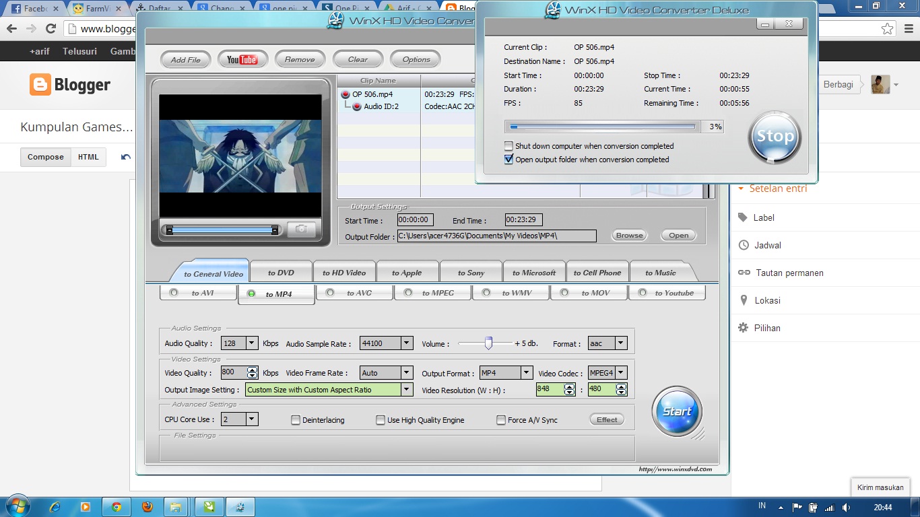Switch to the to Cell Phone tab
920x517 pixels.
point(597,273)
